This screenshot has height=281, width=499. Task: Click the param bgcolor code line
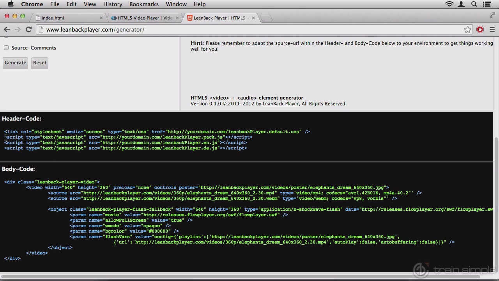[124, 231]
